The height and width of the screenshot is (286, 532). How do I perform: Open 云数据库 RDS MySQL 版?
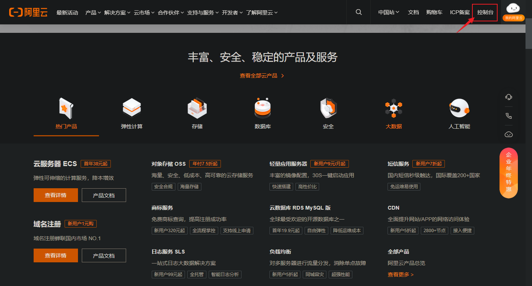tap(300, 208)
